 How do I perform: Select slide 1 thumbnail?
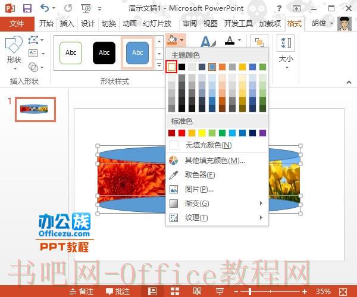(x=36, y=110)
